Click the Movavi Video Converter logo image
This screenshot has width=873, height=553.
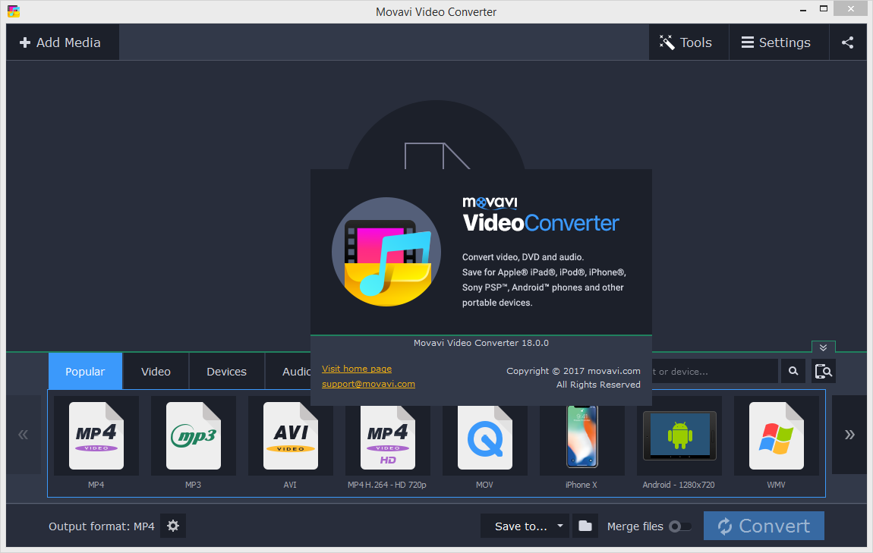point(386,251)
